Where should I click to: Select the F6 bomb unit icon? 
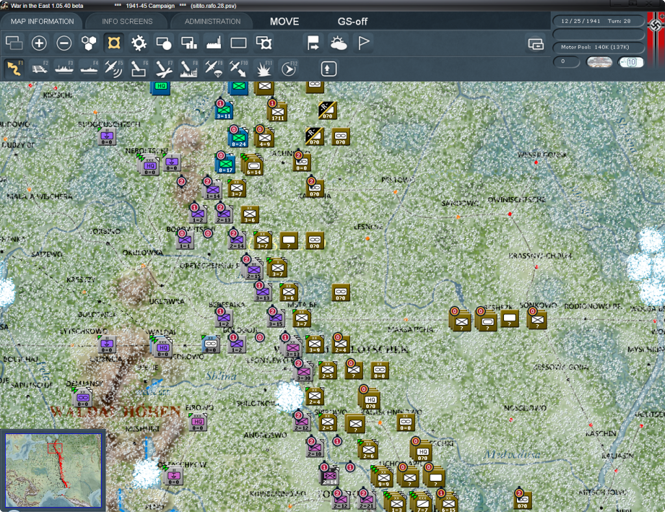tap(139, 69)
